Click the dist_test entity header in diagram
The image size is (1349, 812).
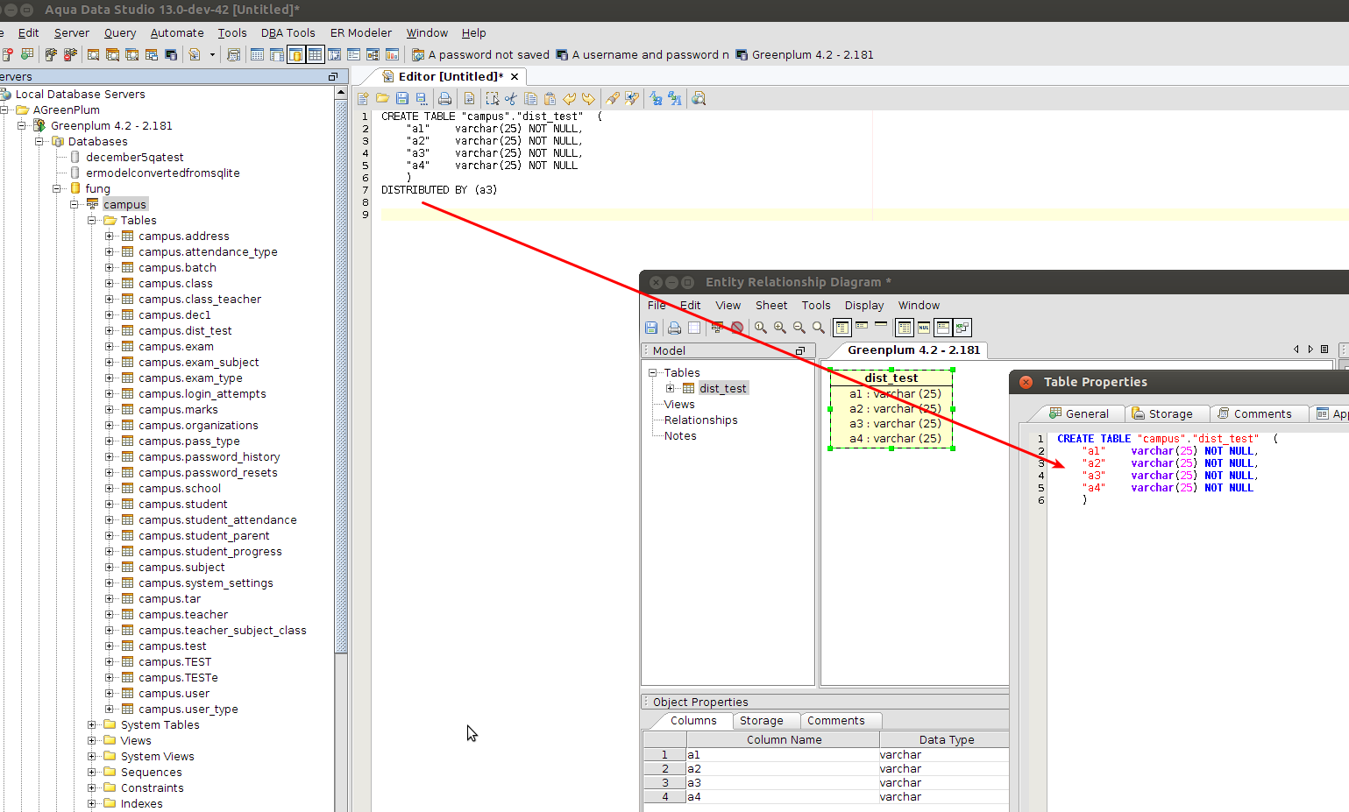(891, 378)
